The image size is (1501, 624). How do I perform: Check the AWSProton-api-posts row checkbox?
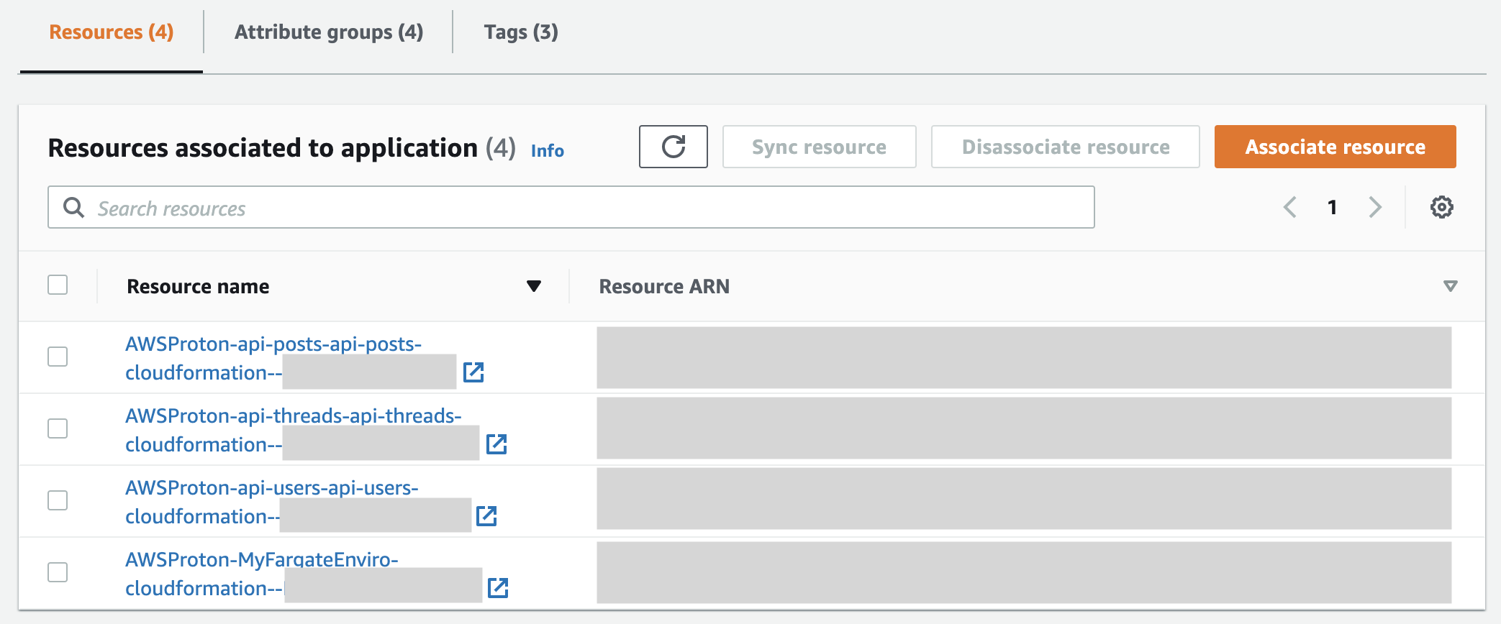(x=58, y=357)
